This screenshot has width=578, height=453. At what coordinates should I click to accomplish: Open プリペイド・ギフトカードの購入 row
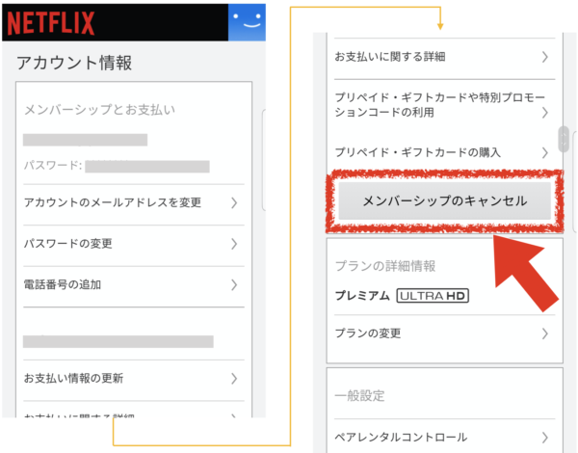444,152
